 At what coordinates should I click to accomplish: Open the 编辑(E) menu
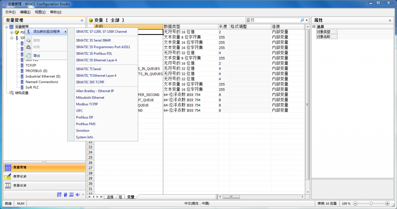25,12
